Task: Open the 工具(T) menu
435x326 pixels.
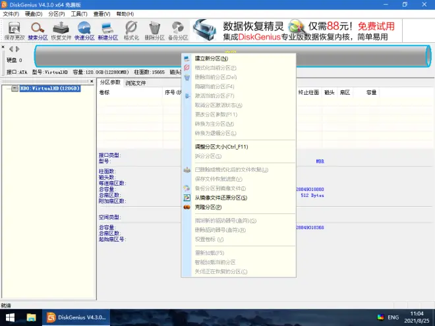Action: (79, 14)
